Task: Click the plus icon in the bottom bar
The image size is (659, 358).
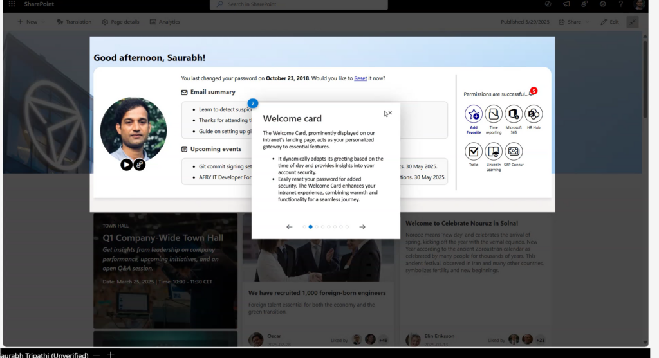Action: tap(111, 355)
